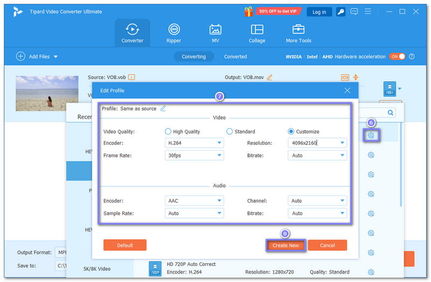Click the Log in button
The width and height of the screenshot is (431, 282).
319,12
